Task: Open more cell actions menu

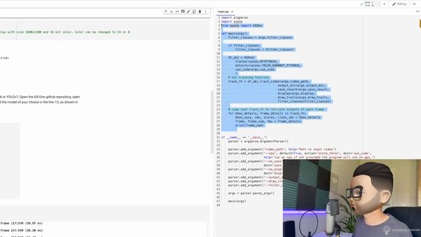Action: 206,12
